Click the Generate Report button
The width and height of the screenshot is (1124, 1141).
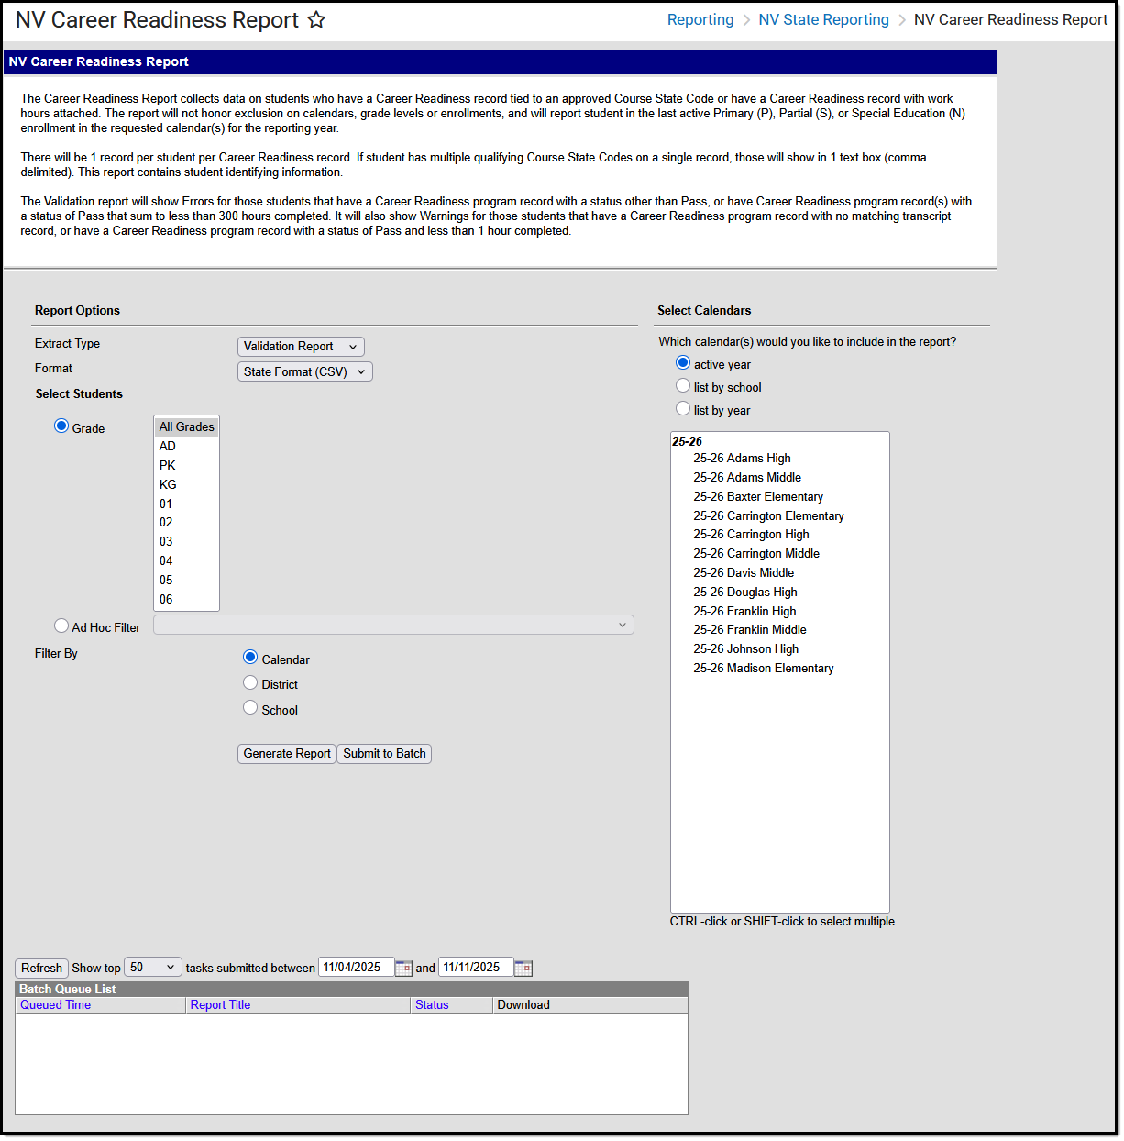pyautogui.click(x=286, y=753)
